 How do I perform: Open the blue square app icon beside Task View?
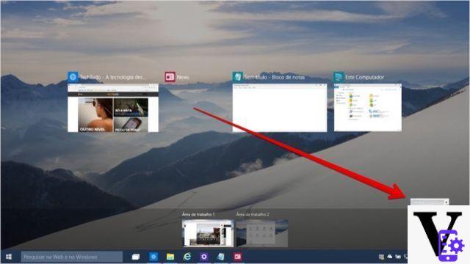[x=153, y=257]
